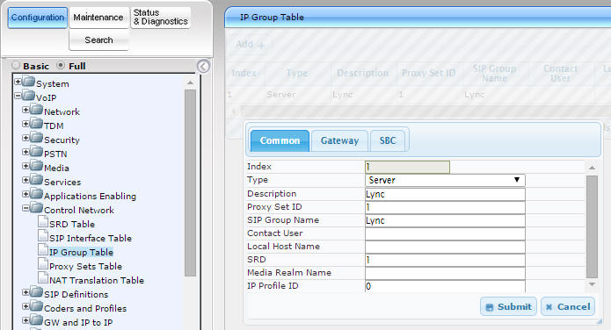Collapse the navigation pane arrow icon
Screen dimensions: 611x330
[x=203, y=67]
